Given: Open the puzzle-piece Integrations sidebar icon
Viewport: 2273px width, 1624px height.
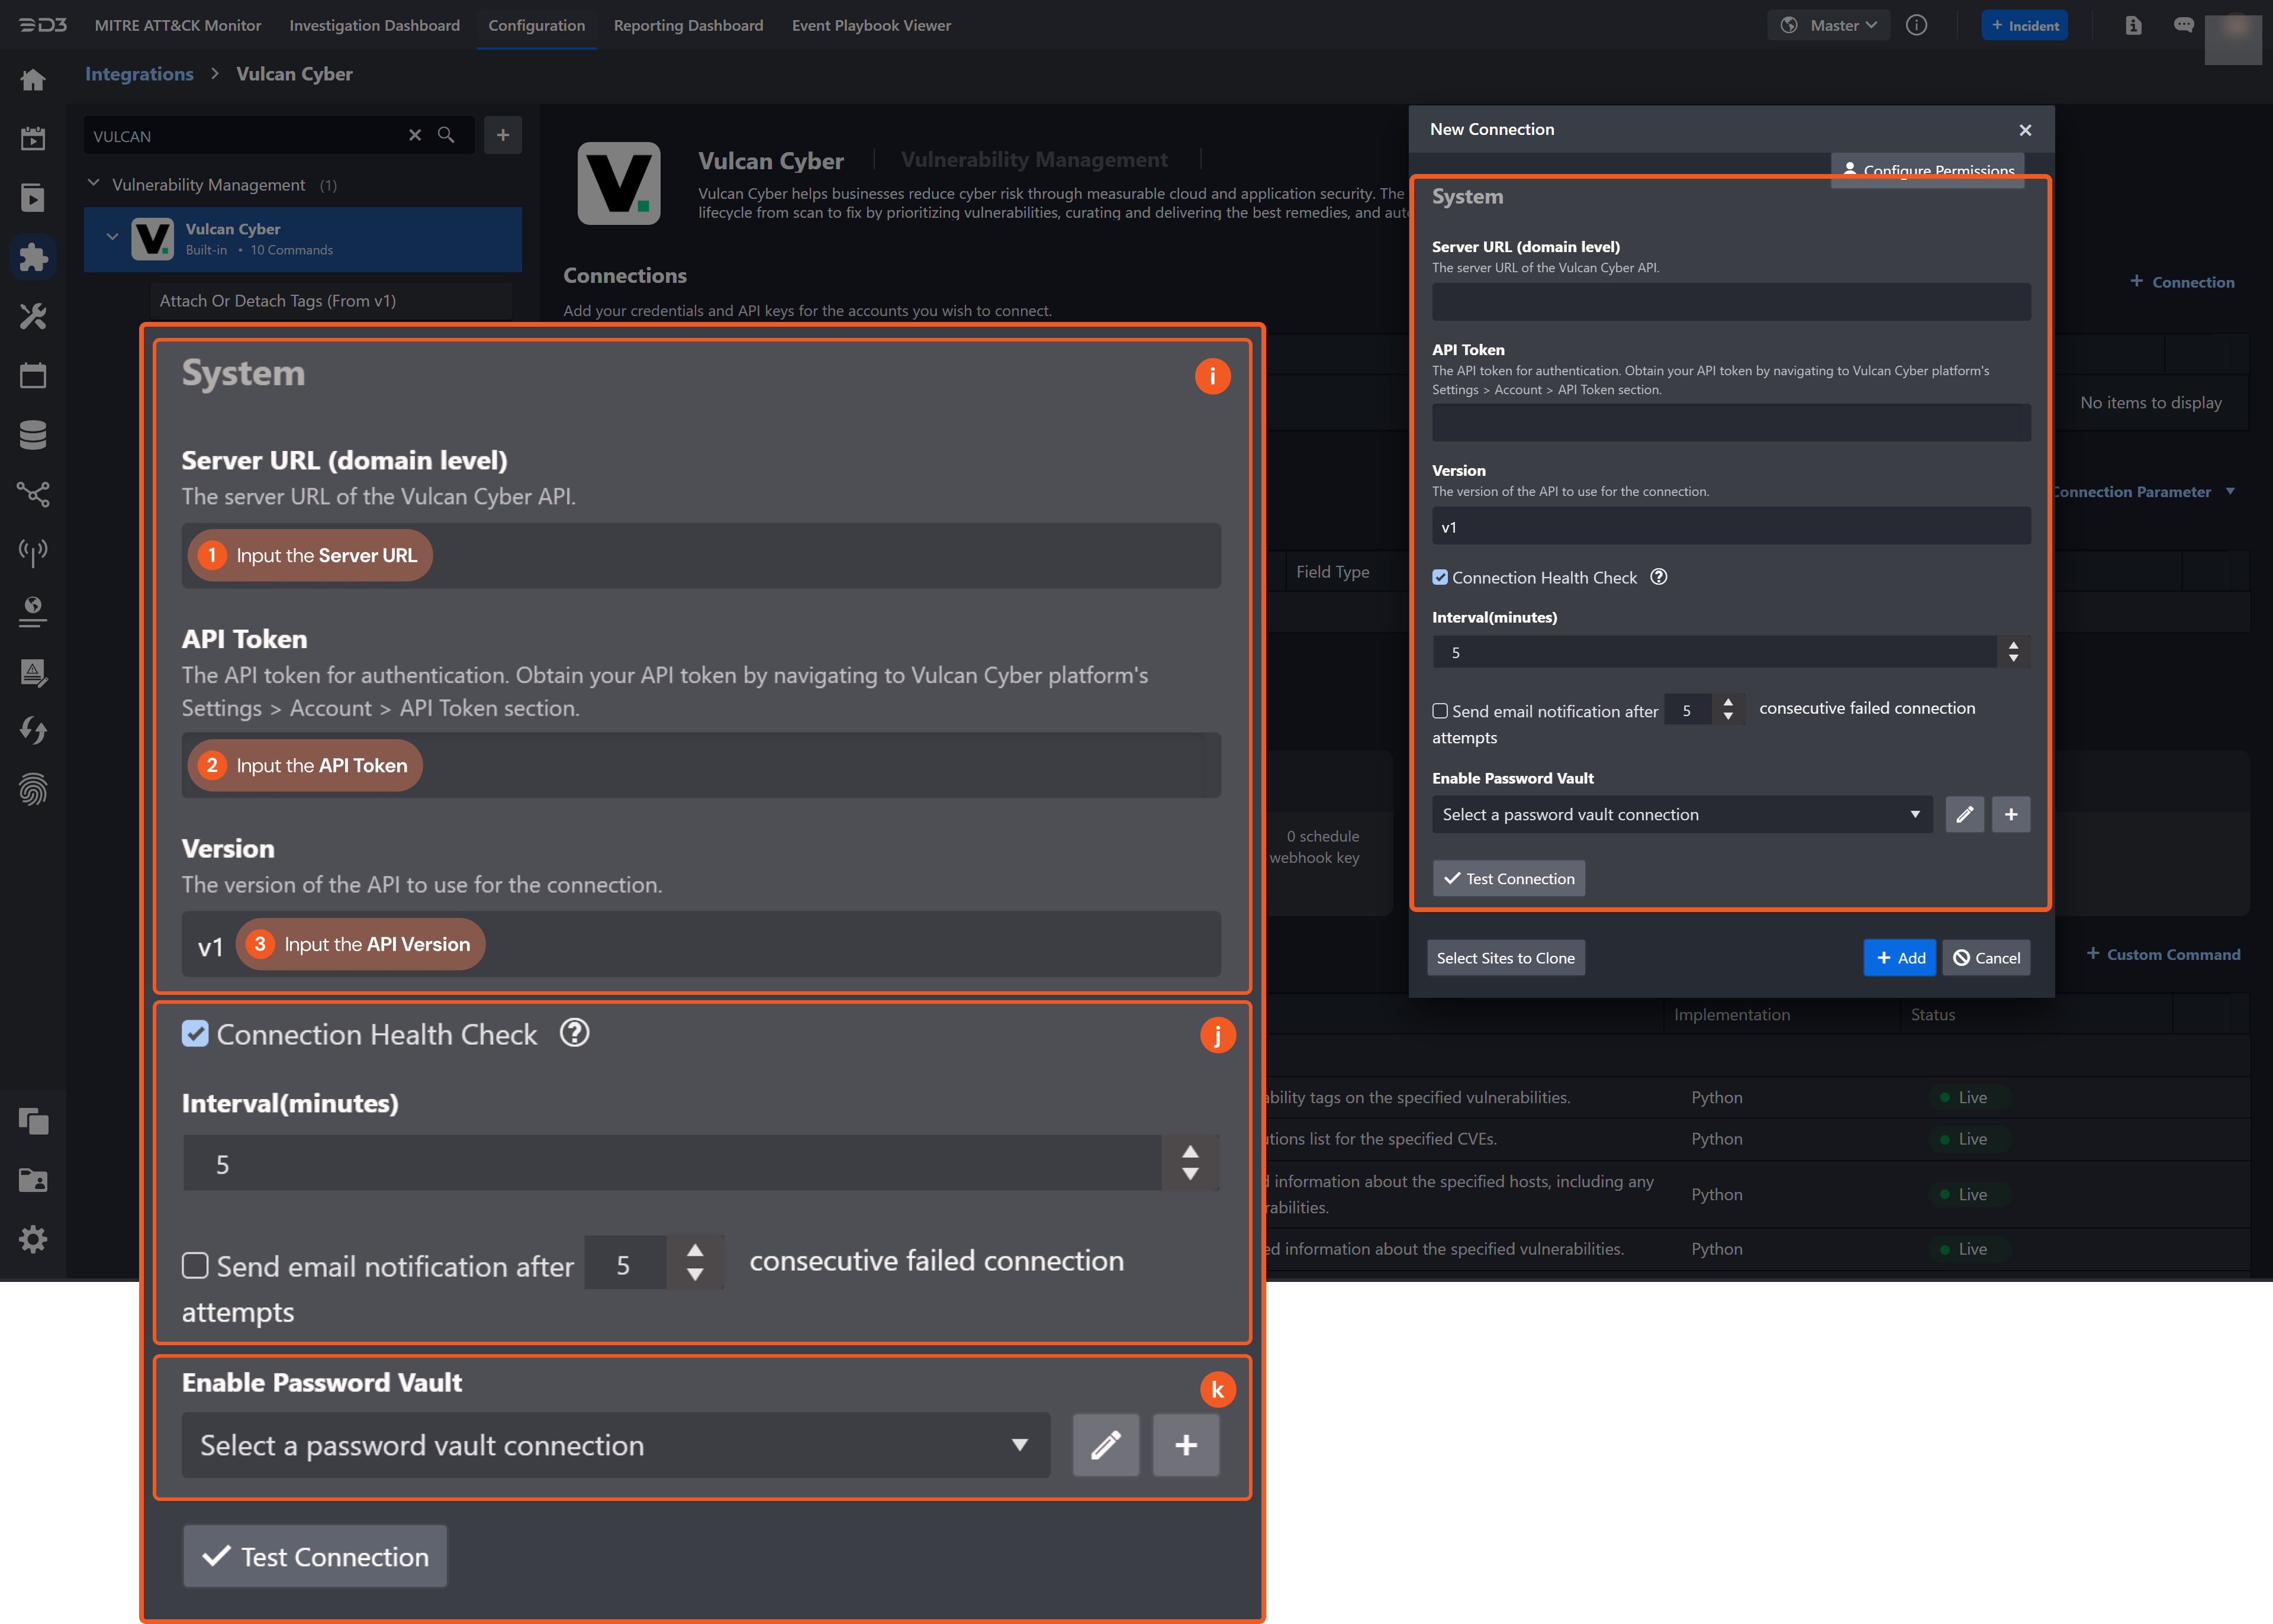Looking at the screenshot, I should [33, 257].
